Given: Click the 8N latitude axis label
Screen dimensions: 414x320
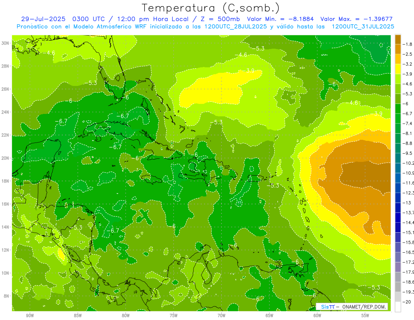Looking at the screenshot, I should pos(7,296).
